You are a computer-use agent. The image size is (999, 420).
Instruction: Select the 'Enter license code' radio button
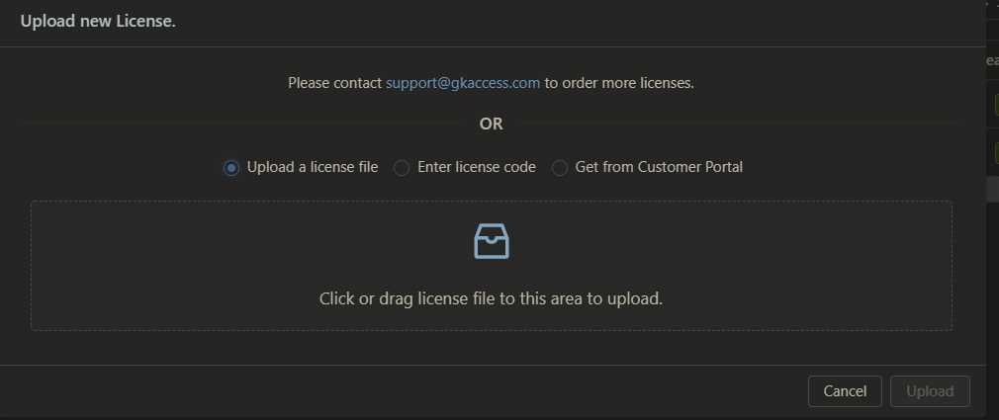402,168
